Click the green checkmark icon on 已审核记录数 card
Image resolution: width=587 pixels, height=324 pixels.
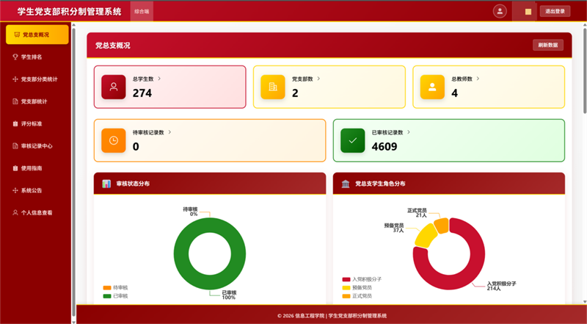[x=353, y=140]
